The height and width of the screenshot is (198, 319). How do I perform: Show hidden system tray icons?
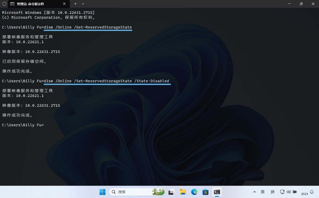pos(254,192)
